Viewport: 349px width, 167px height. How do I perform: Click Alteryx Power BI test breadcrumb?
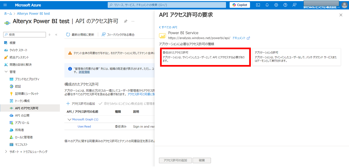click(34, 13)
